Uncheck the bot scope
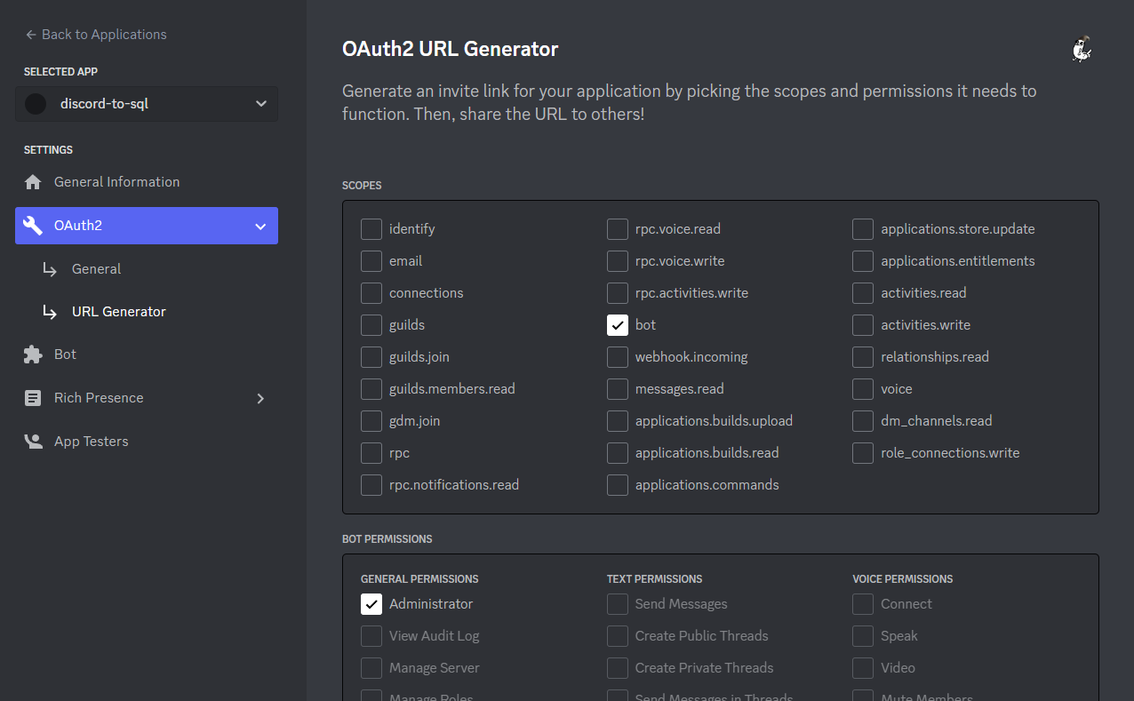1134x701 pixels. click(x=618, y=324)
